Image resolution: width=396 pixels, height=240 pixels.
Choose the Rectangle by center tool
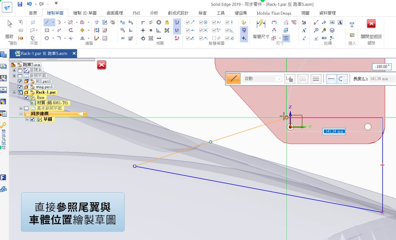pyautogui.click(x=47, y=30)
